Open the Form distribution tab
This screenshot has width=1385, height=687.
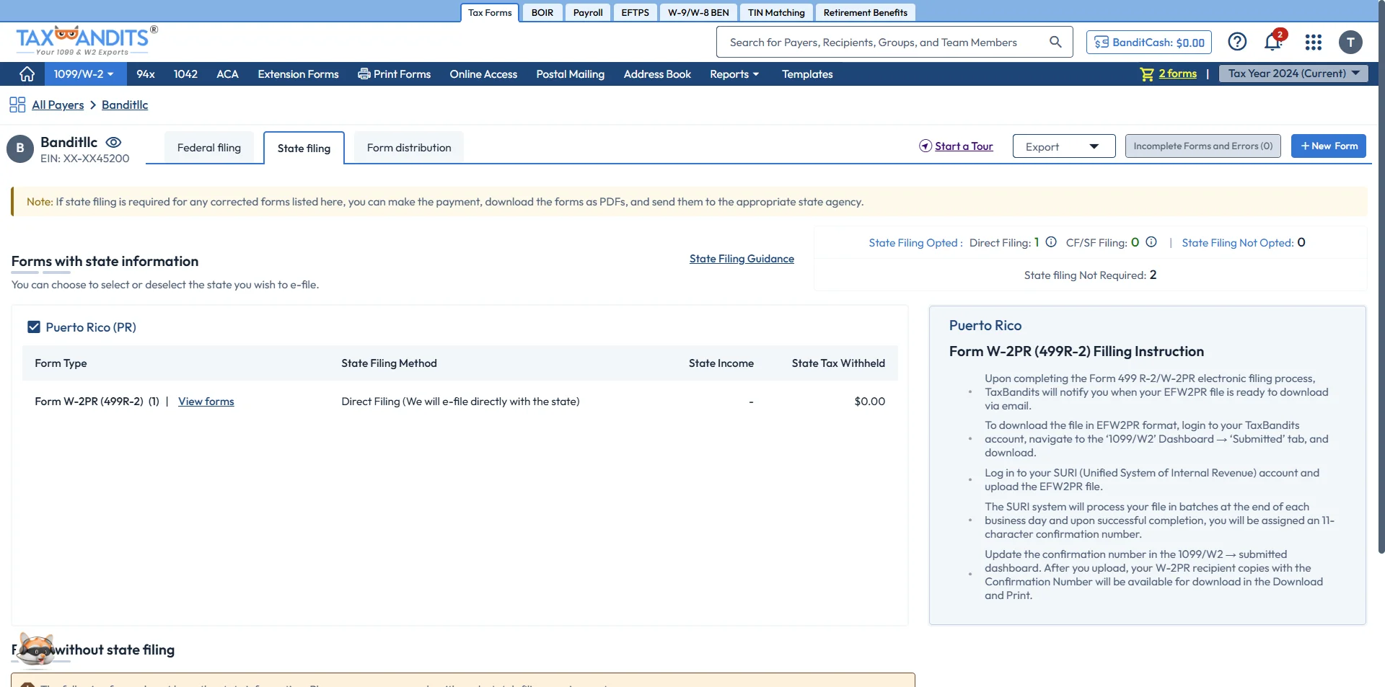pyautogui.click(x=409, y=148)
